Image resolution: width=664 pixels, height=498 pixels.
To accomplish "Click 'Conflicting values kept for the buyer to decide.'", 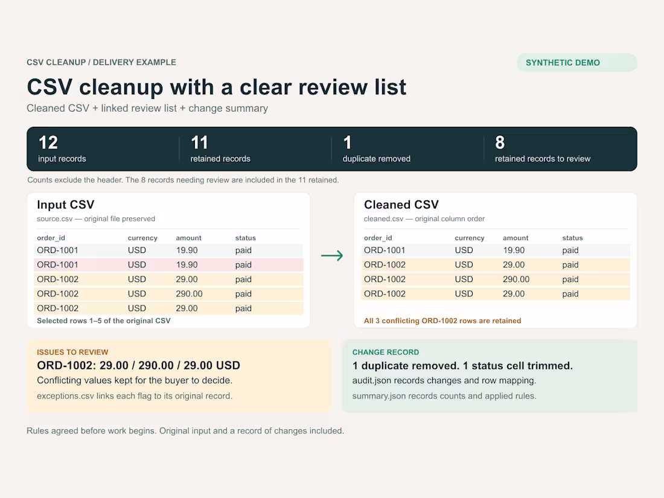I will click(135, 380).
